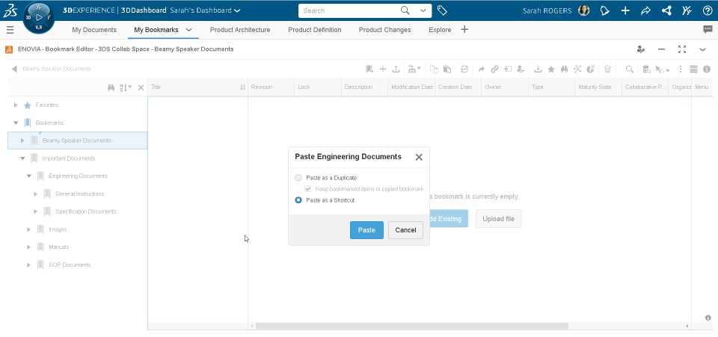Click the tag icon beside search
Image resolution: width=718 pixels, height=337 pixels.
point(442,10)
